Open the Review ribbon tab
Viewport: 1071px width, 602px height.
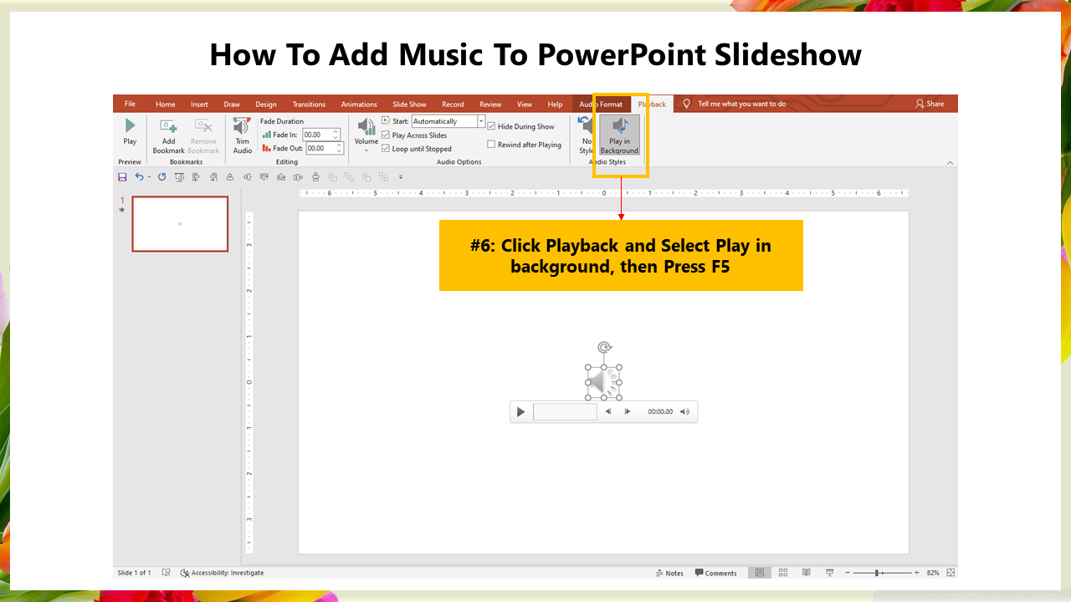tap(490, 104)
